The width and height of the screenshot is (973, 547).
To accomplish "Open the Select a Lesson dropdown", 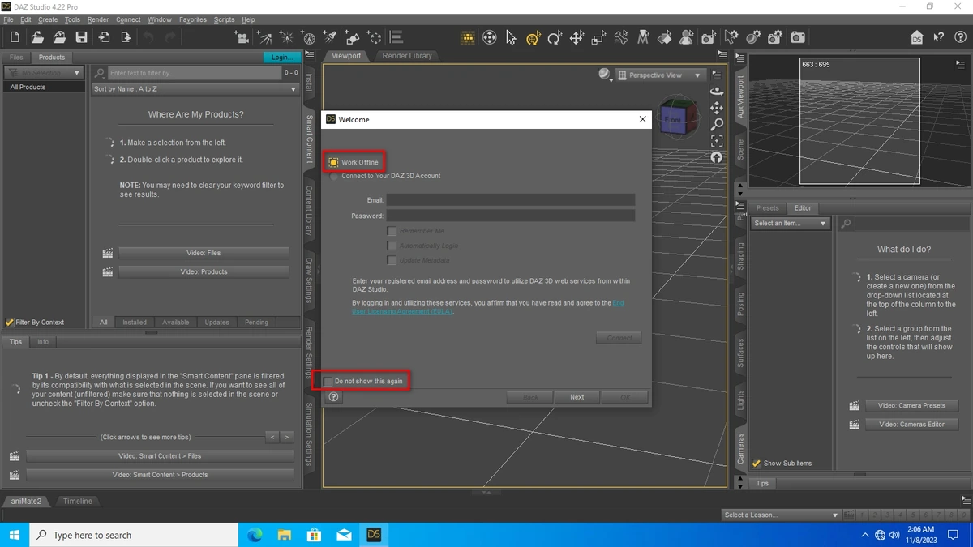I will point(781,515).
